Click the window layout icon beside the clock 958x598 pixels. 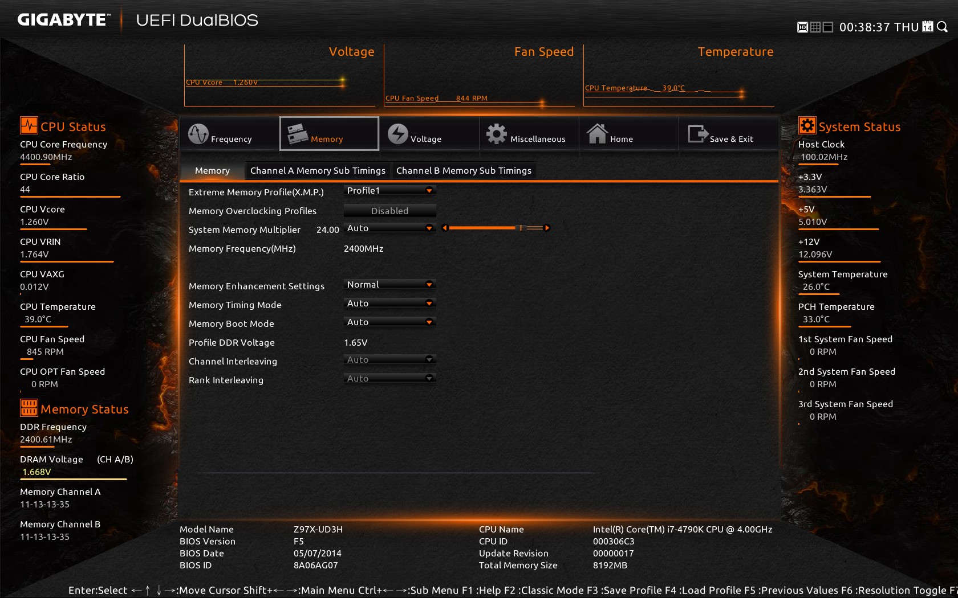click(829, 27)
